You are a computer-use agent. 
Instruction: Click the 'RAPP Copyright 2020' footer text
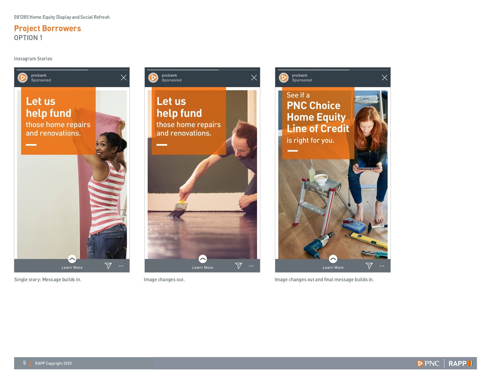tap(53, 363)
